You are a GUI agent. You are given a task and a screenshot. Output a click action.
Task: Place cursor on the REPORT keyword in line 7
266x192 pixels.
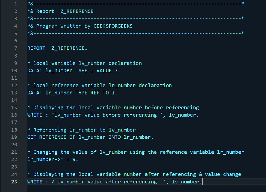tap(36, 48)
